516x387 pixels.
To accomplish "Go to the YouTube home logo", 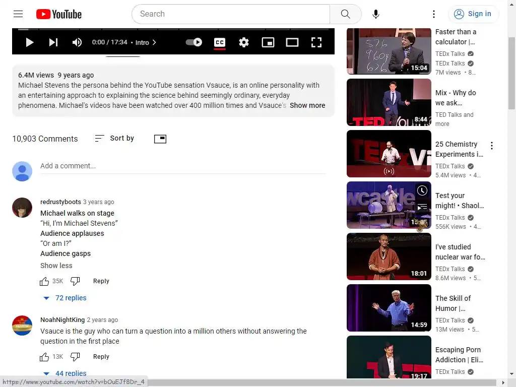I will [59, 14].
